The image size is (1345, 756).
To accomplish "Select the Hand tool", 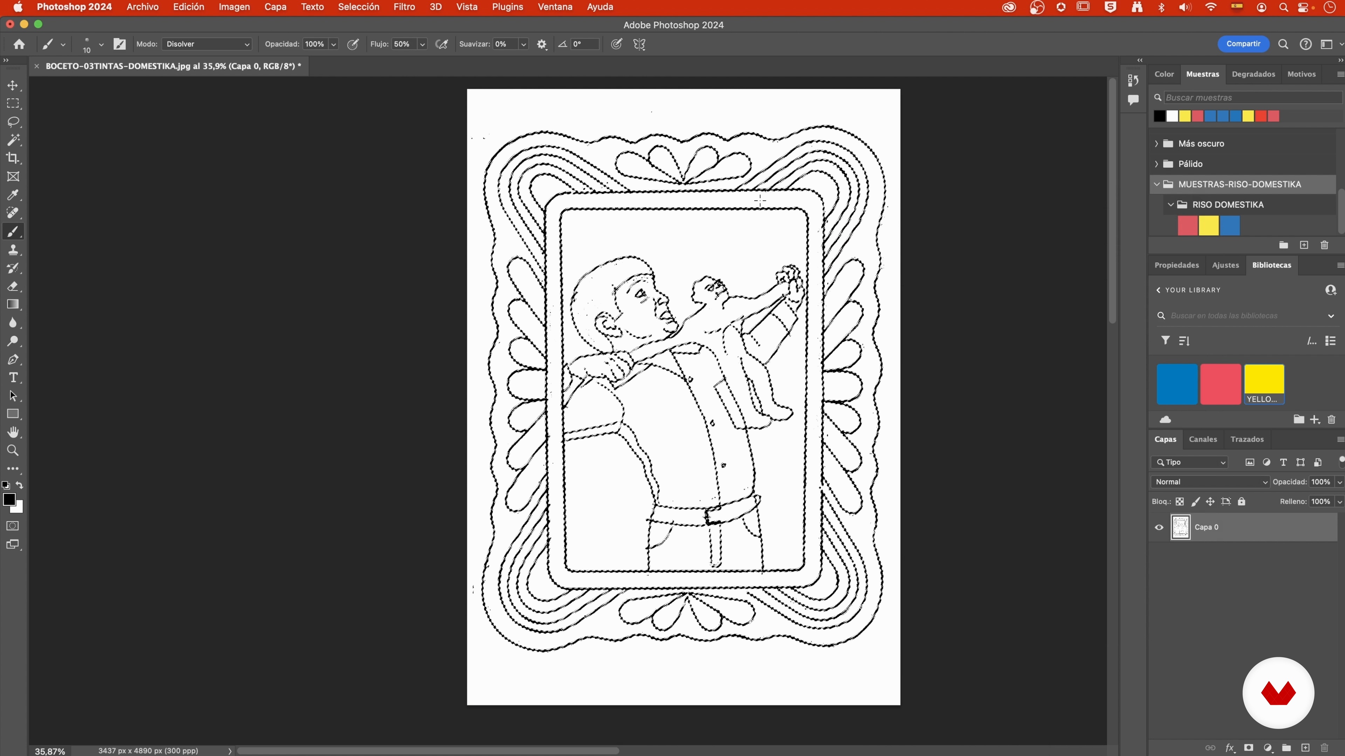I will click(13, 433).
